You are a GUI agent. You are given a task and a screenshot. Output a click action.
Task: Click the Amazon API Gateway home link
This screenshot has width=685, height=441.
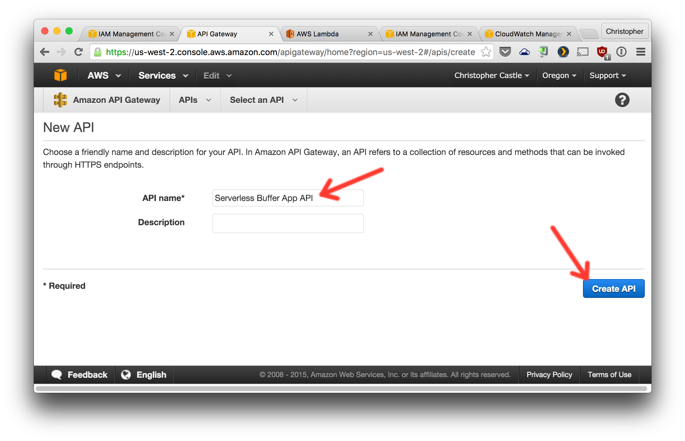click(107, 100)
